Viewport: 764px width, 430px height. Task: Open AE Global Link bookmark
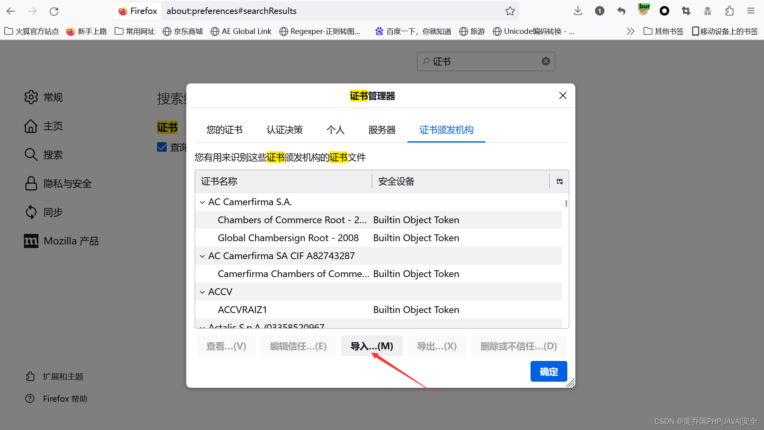[241, 31]
